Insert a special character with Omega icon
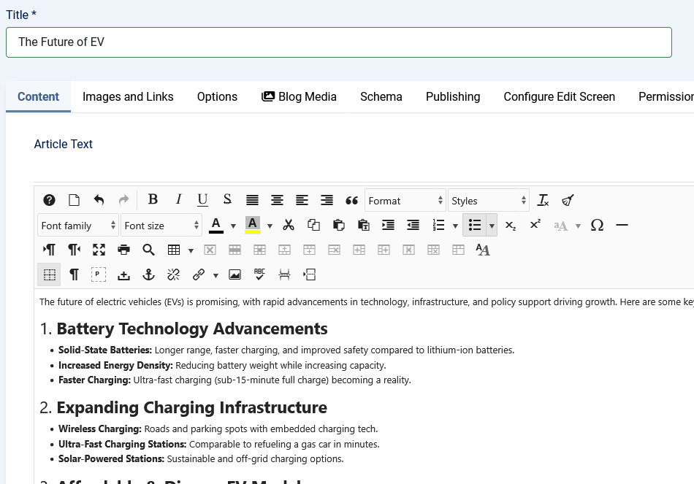Screen dimensions: 694x484 (597, 225)
